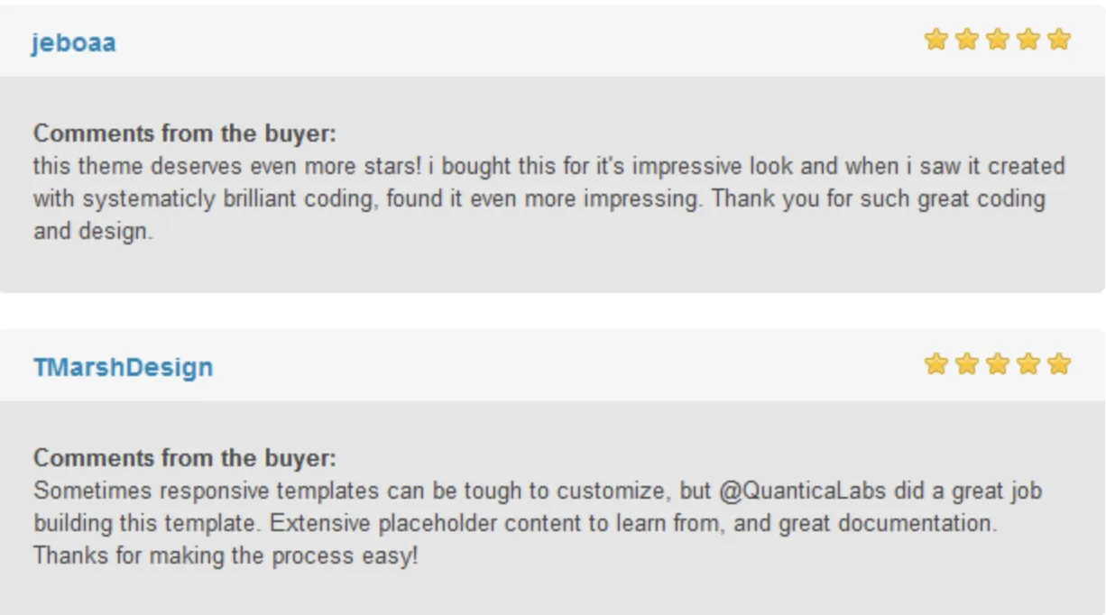Click 'Comments from the buyer' heading in TMarshDesign's review

[x=185, y=459]
